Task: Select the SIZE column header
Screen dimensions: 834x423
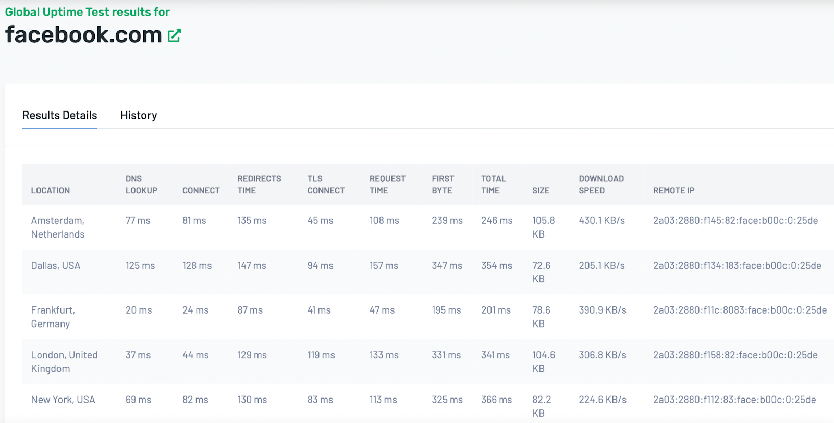Action: point(541,191)
